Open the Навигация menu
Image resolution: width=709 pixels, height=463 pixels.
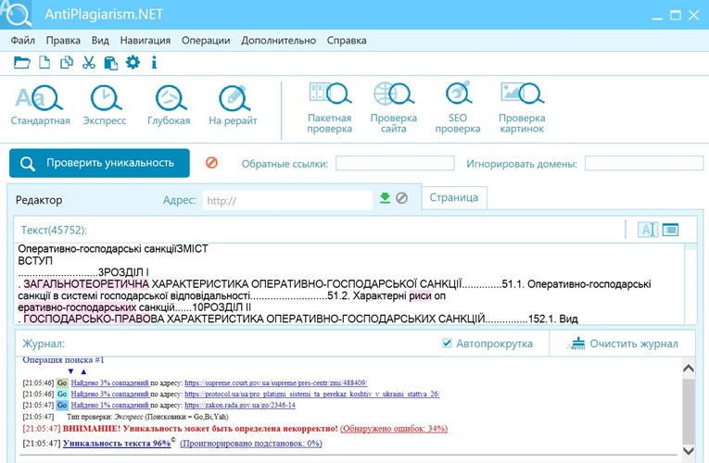(x=146, y=40)
